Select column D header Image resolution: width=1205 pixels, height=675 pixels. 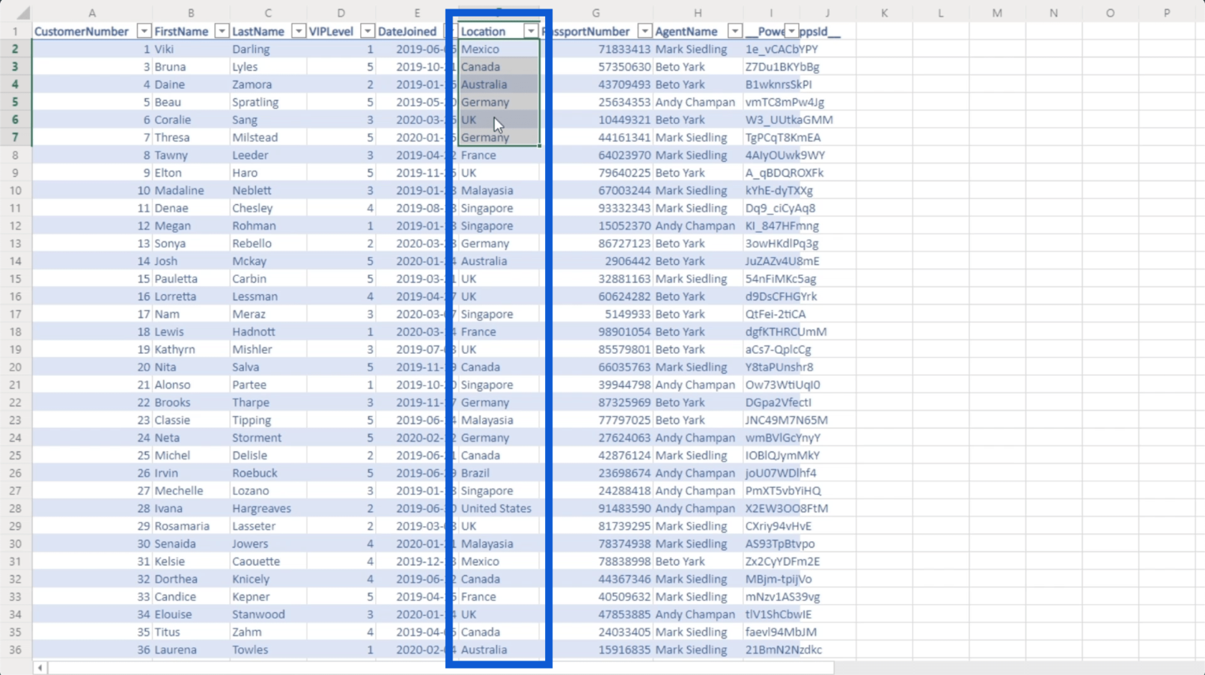coord(341,13)
